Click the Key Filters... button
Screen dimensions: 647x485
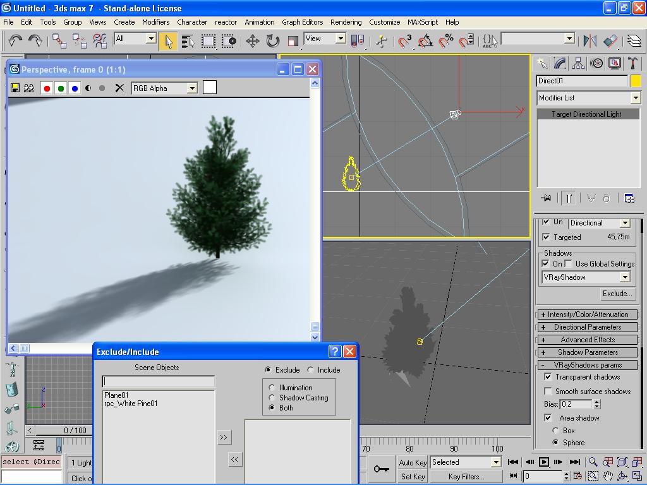click(x=466, y=477)
